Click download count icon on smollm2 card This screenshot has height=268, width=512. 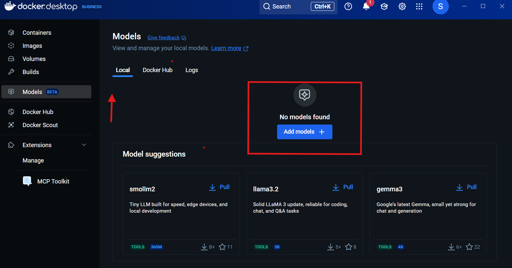pyautogui.click(x=204, y=247)
